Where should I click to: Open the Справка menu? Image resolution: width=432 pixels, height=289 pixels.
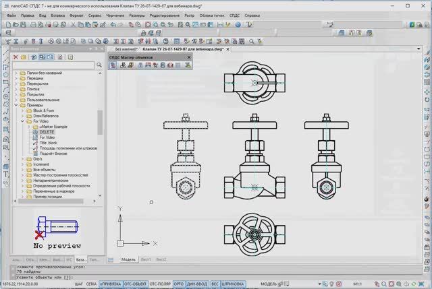click(252, 15)
